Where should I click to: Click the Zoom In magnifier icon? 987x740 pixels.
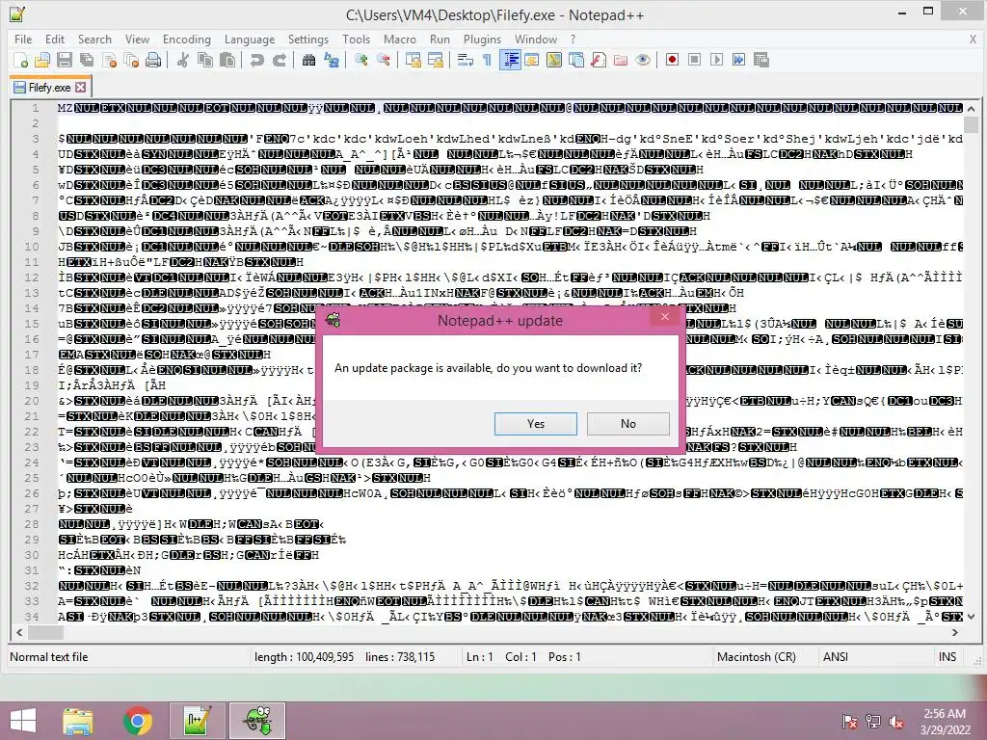pos(360,60)
